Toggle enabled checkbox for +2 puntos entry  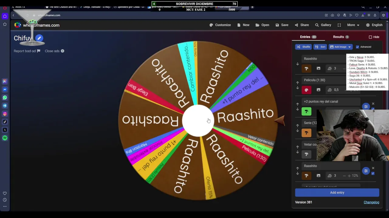pyautogui.click(x=373, y=109)
